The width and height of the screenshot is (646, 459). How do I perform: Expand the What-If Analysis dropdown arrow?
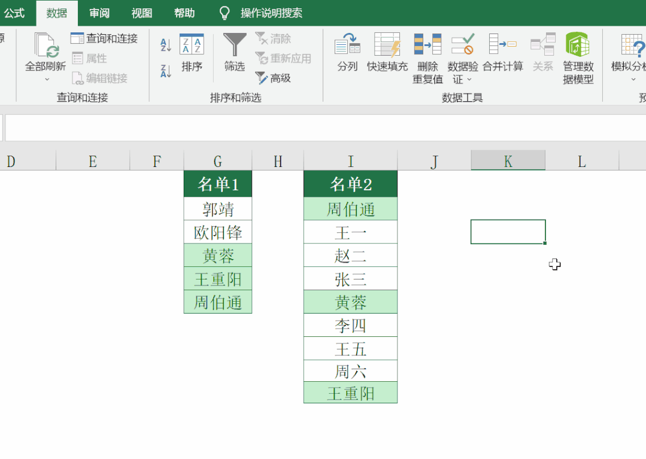(633, 79)
